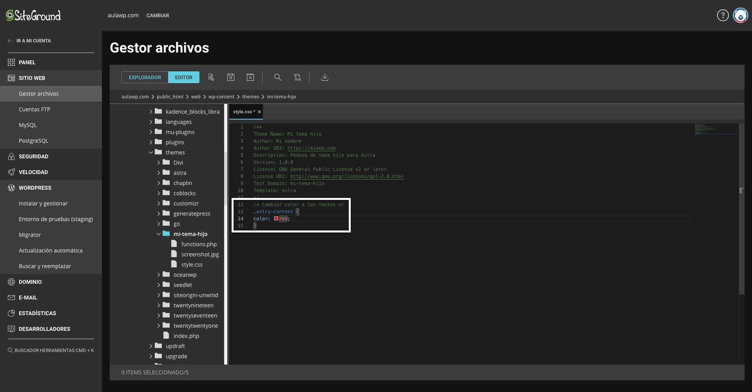Open Gestor archivos in the sidebar

coord(51,94)
